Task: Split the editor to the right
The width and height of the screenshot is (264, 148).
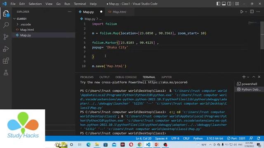Action: [252, 12]
